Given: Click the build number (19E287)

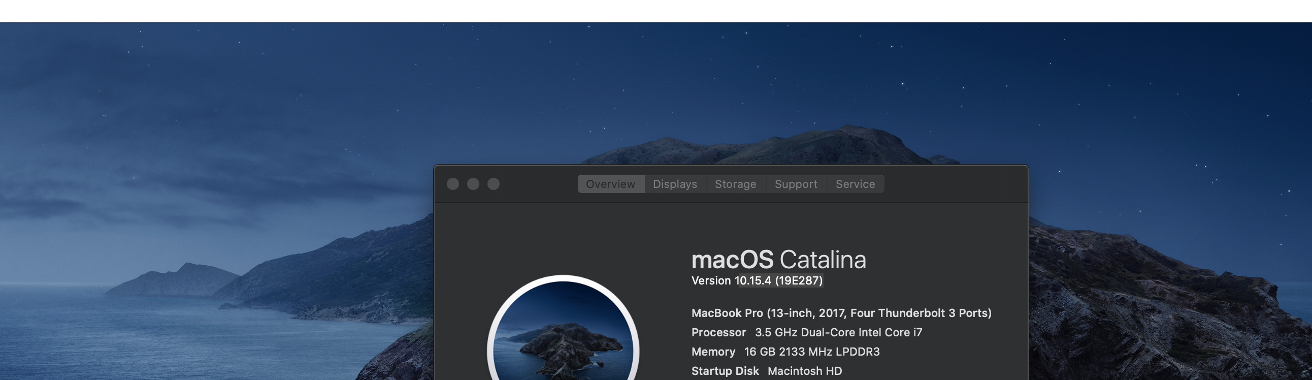Looking at the screenshot, I should point(799,280).
